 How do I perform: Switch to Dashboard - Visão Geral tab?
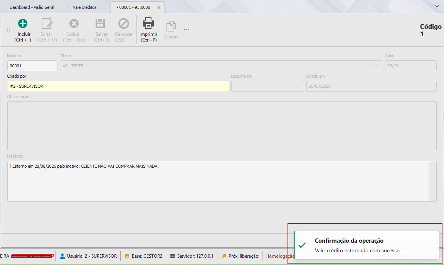[32, 7]
